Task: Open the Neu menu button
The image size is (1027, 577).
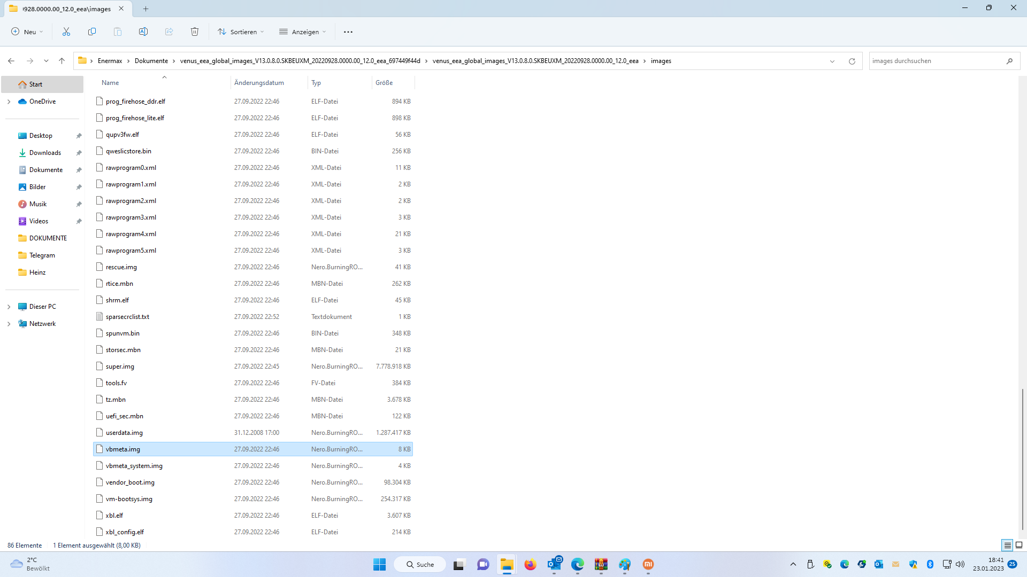Action: 27,32
